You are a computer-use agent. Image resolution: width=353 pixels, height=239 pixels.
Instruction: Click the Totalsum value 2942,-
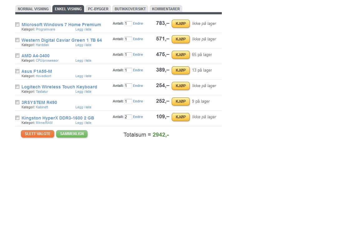(161, 135)
